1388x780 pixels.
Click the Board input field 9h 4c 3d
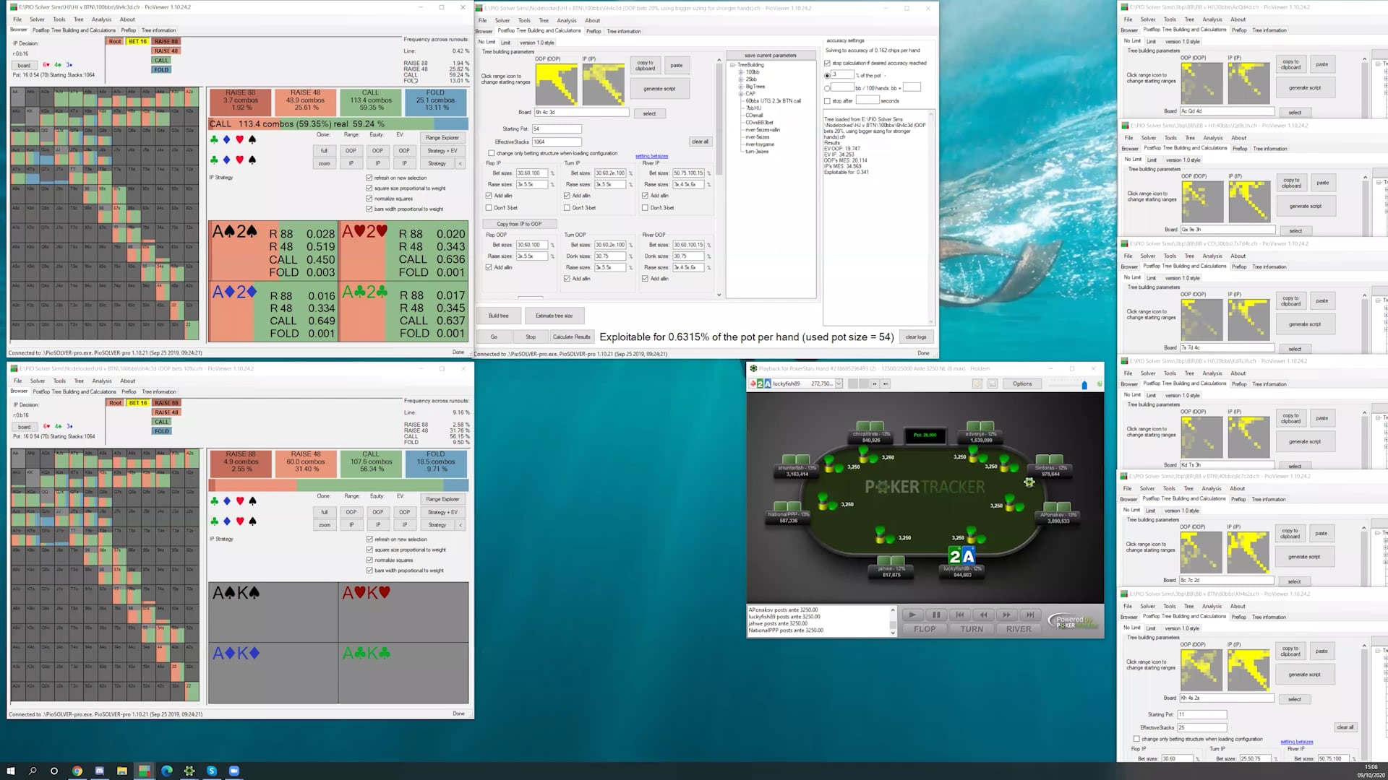(x=581, y=113)
